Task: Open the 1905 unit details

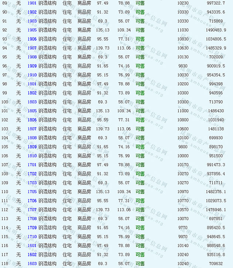Action: click(32, 30)
